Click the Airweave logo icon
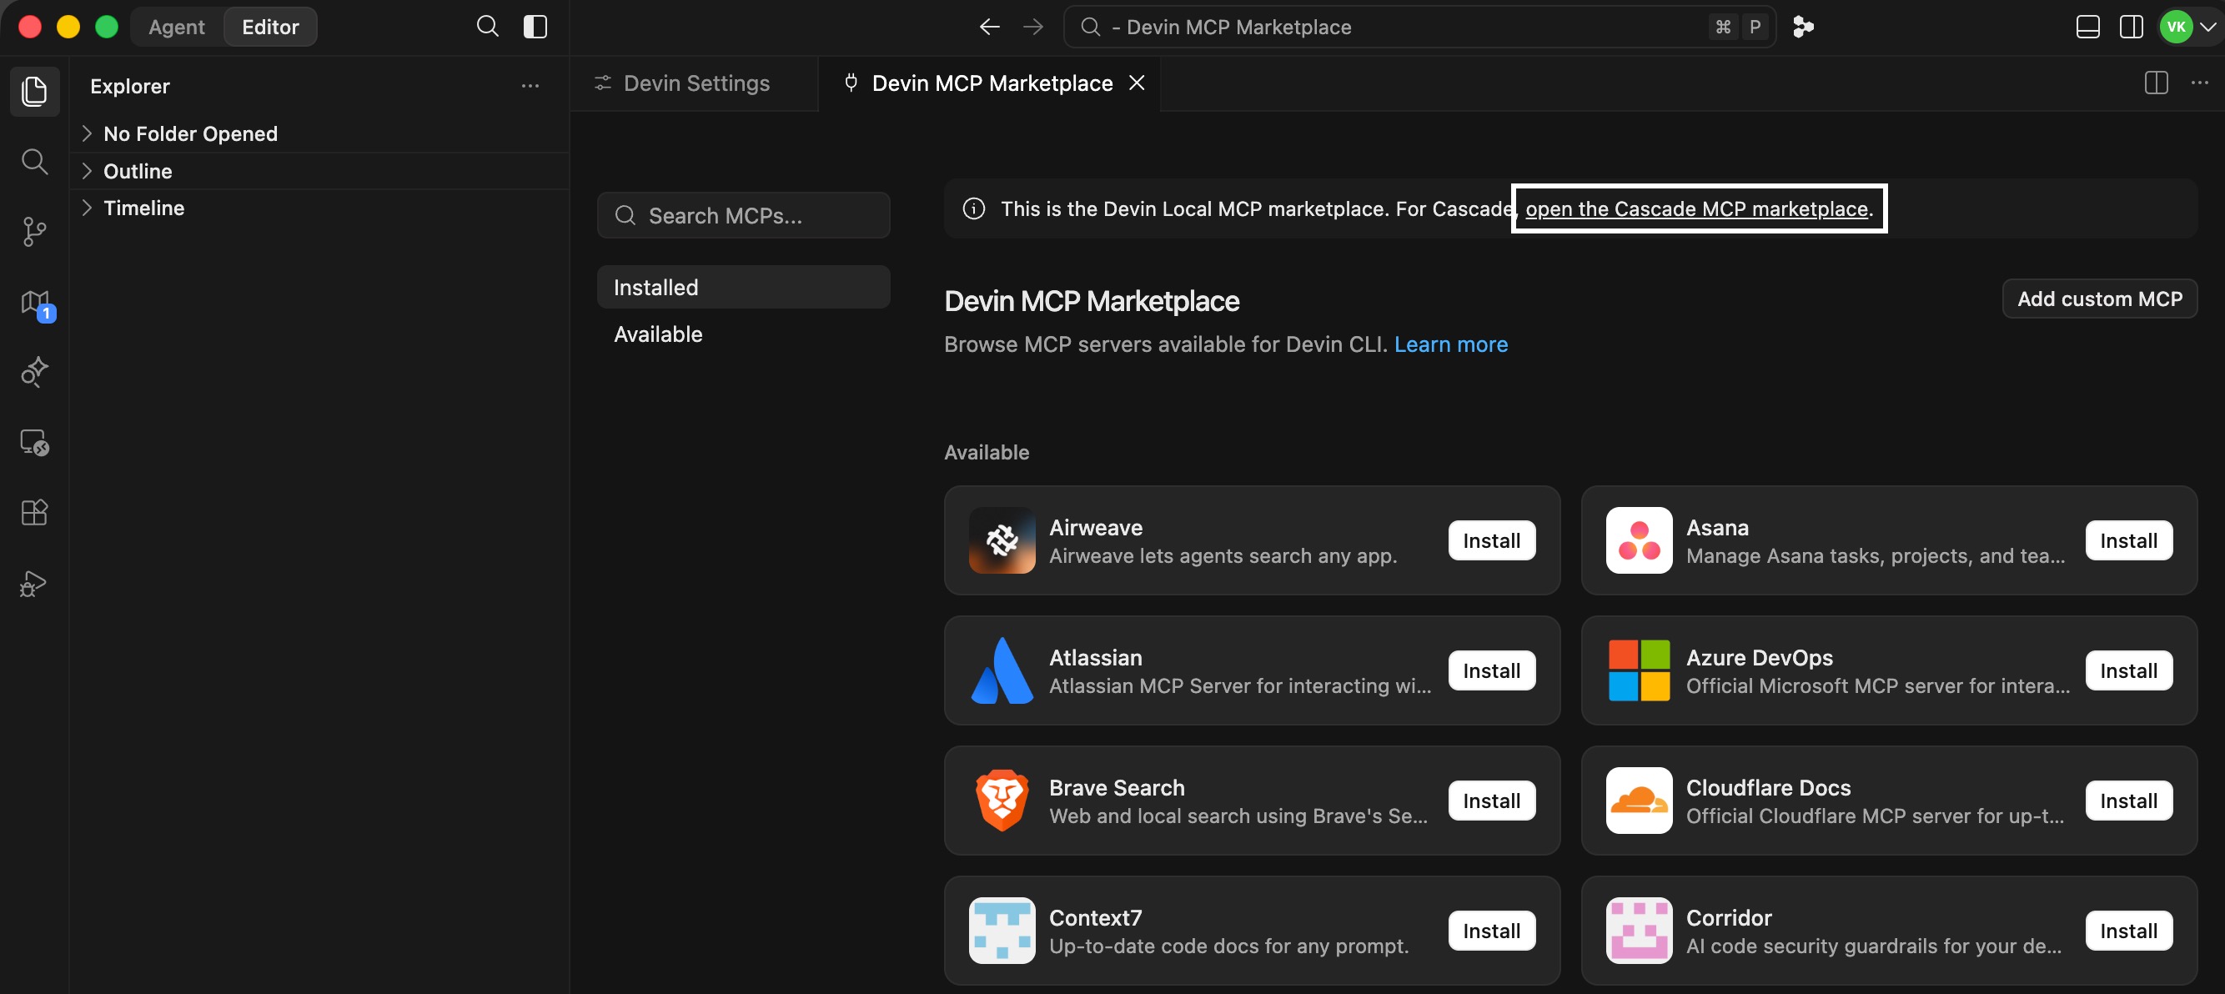Image resolution: width=2225 pixels, height=994 pixels. [1002, 540]
